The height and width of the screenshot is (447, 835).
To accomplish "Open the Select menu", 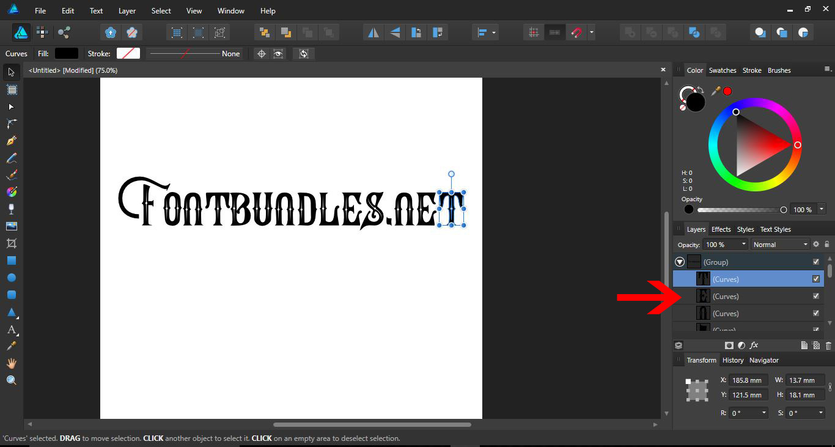I will tap(161, 10).
